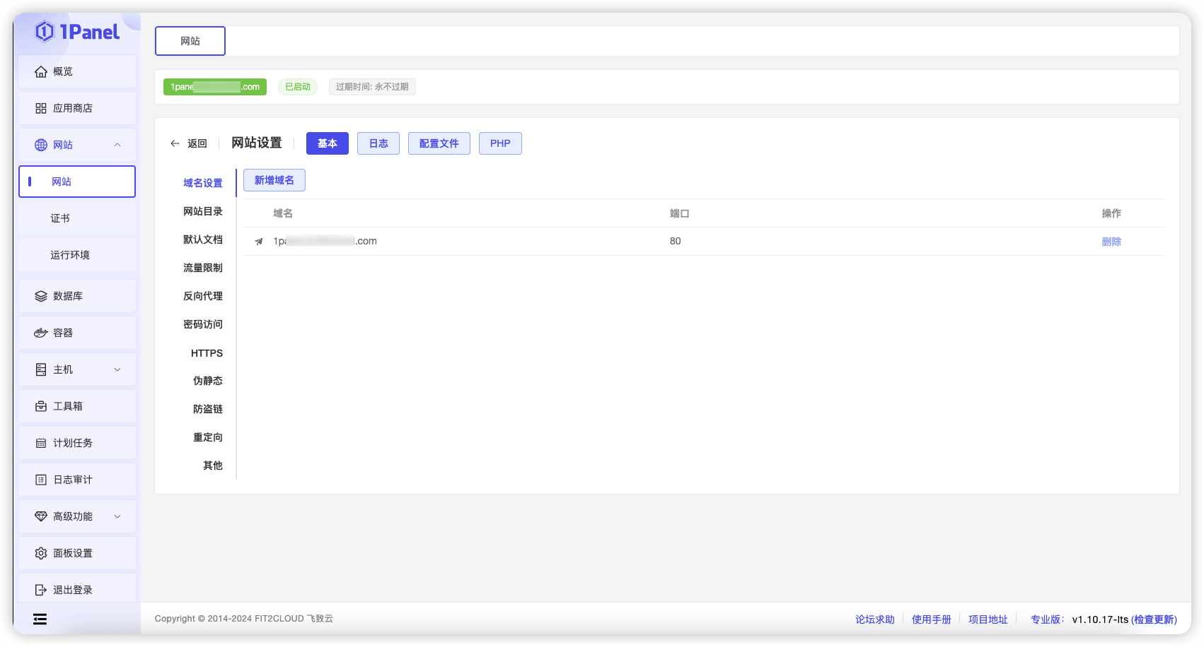This screenshot has width=1204, height=647.
Task: Click the 1Panel logo icon
Action: (45, 32)
